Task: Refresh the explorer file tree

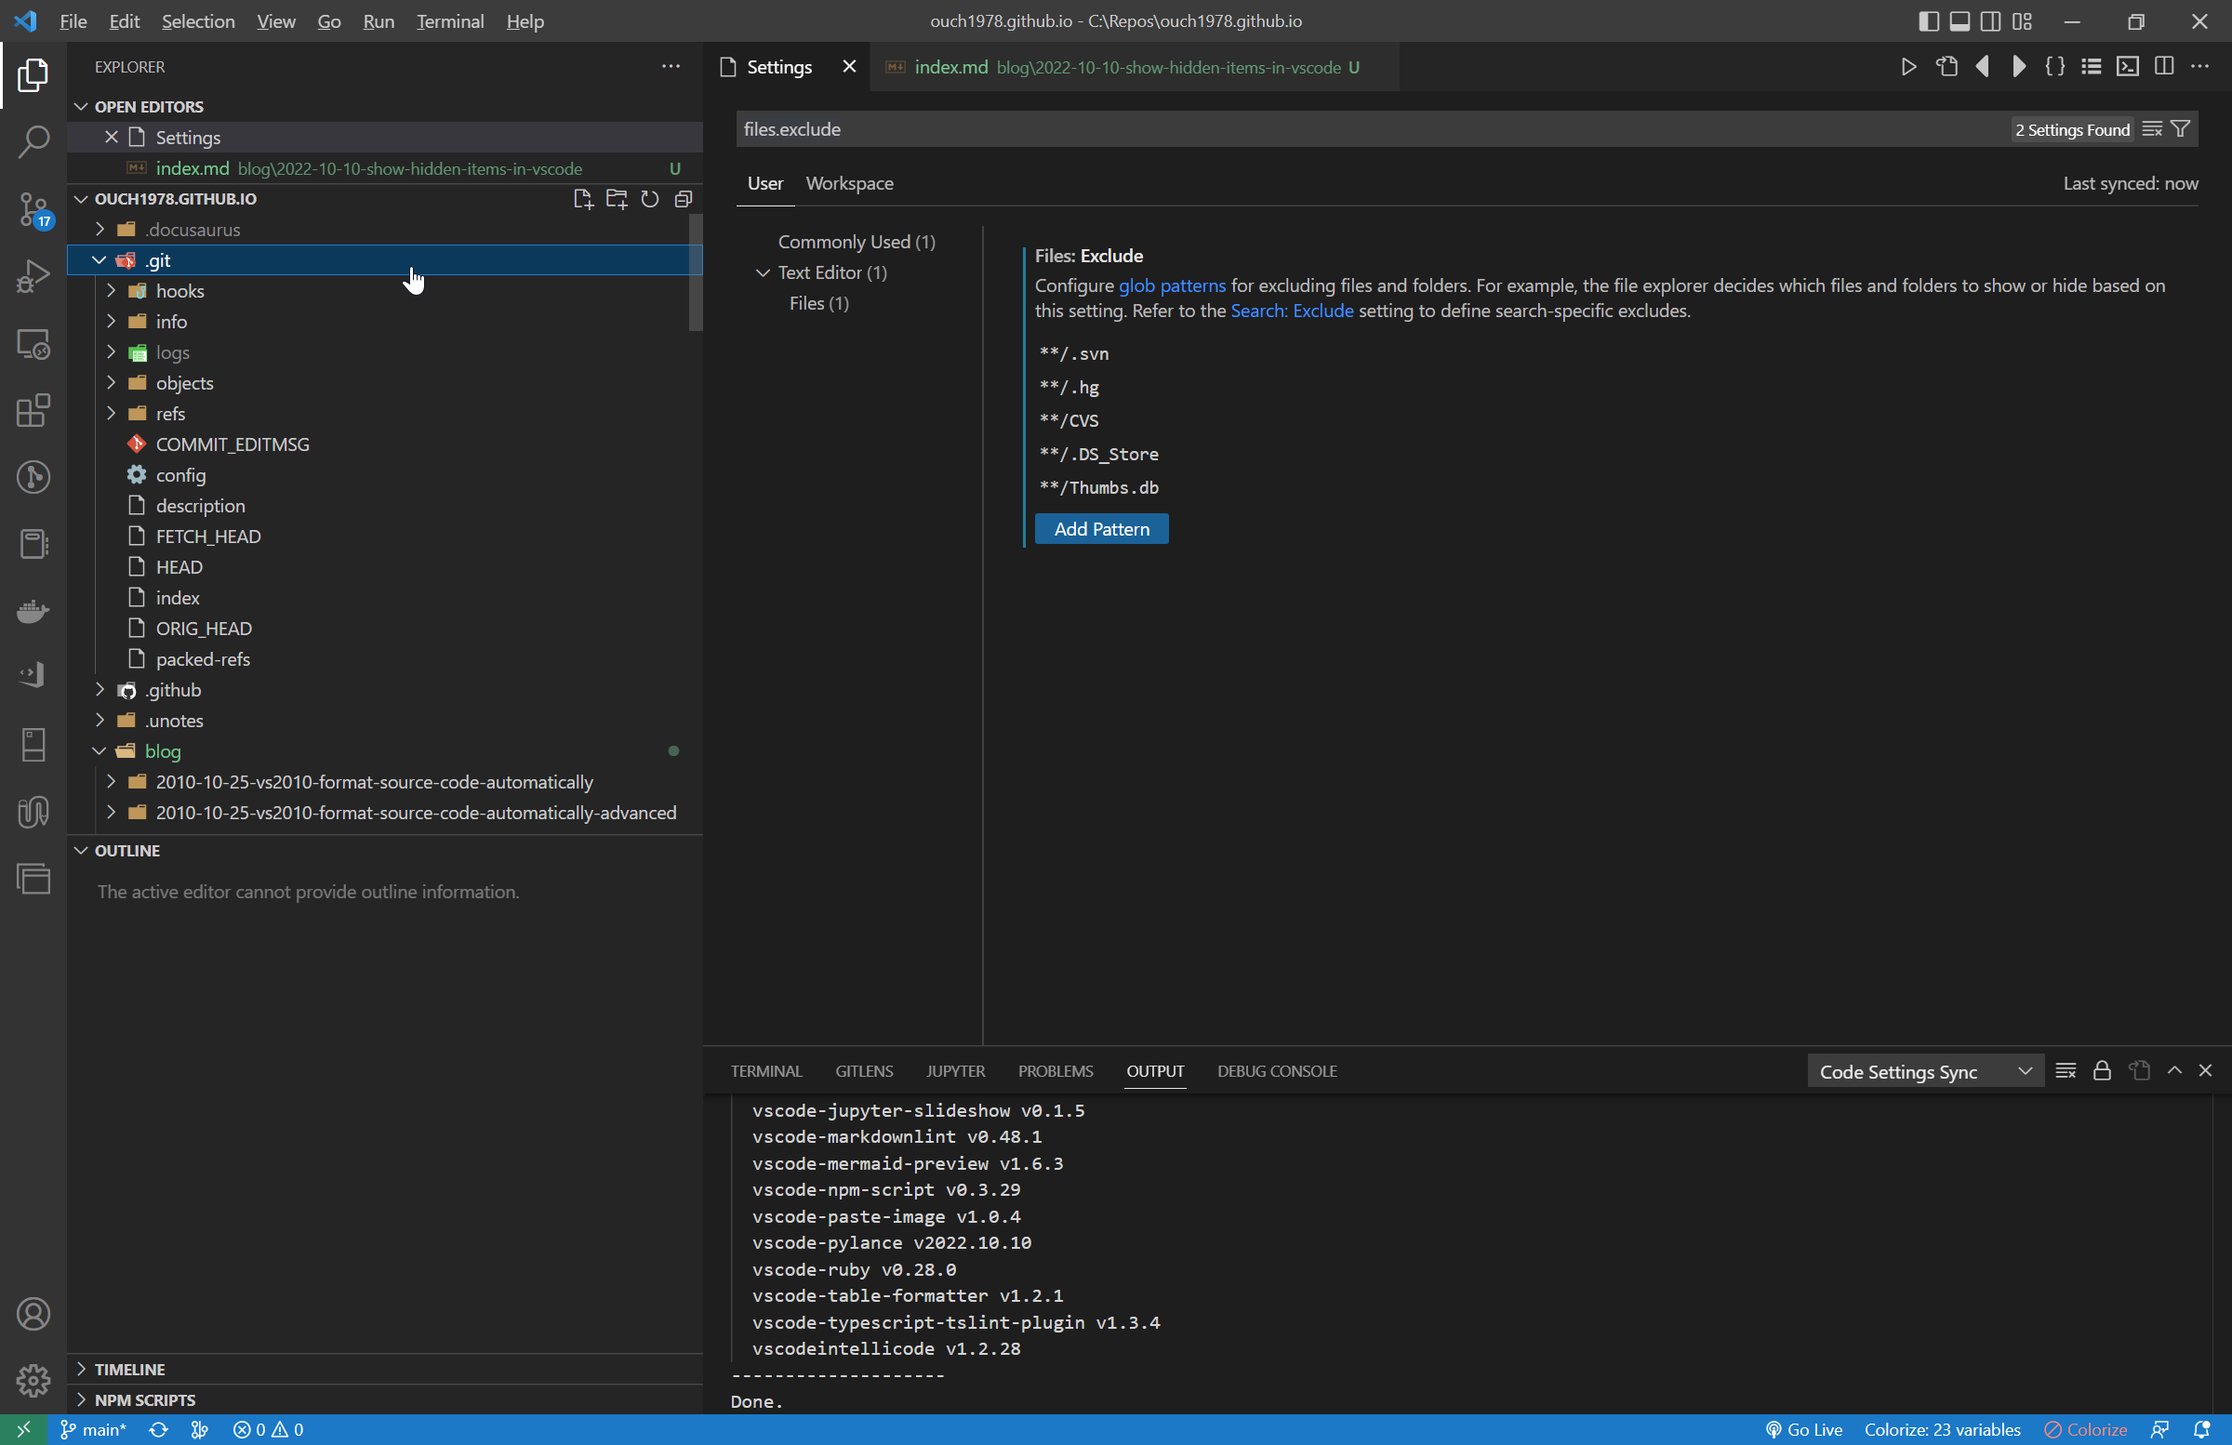Action: click(650, 199)
